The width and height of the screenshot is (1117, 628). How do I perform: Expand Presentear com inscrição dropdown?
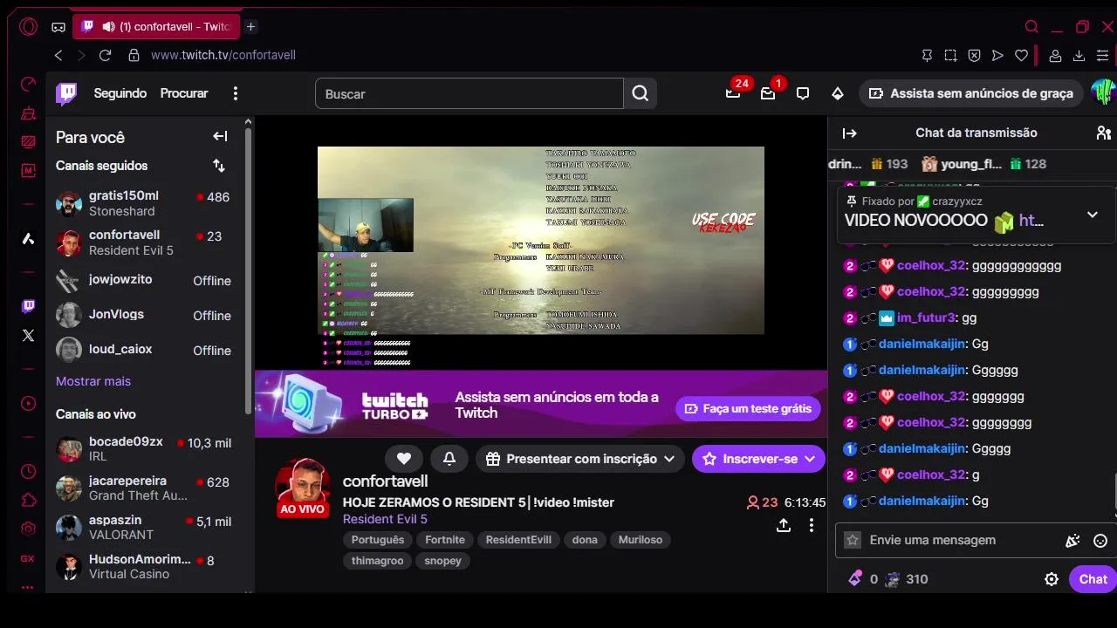[581, 459]
